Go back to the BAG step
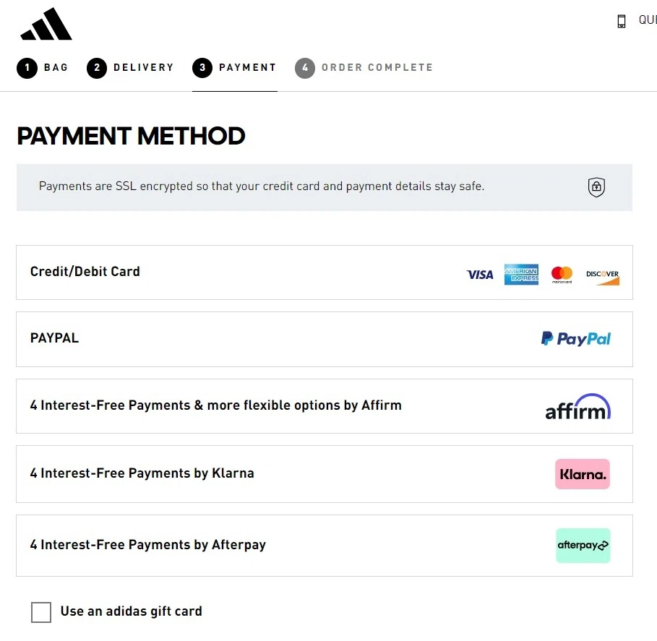Image resolution: width=657 pixels, height=641 pixels. point(43,67)
